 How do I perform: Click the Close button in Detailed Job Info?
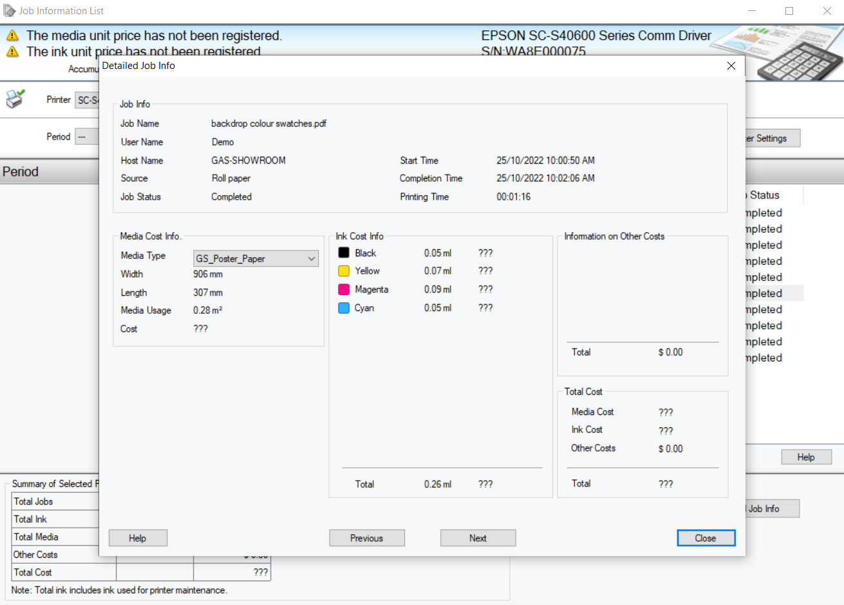[x=706, y=538]
